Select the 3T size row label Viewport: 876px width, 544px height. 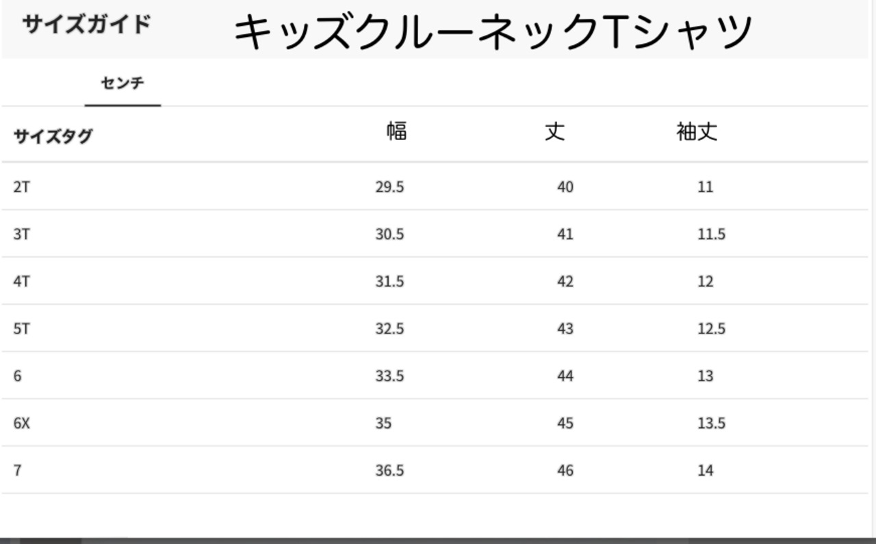(x=21, y=234)
